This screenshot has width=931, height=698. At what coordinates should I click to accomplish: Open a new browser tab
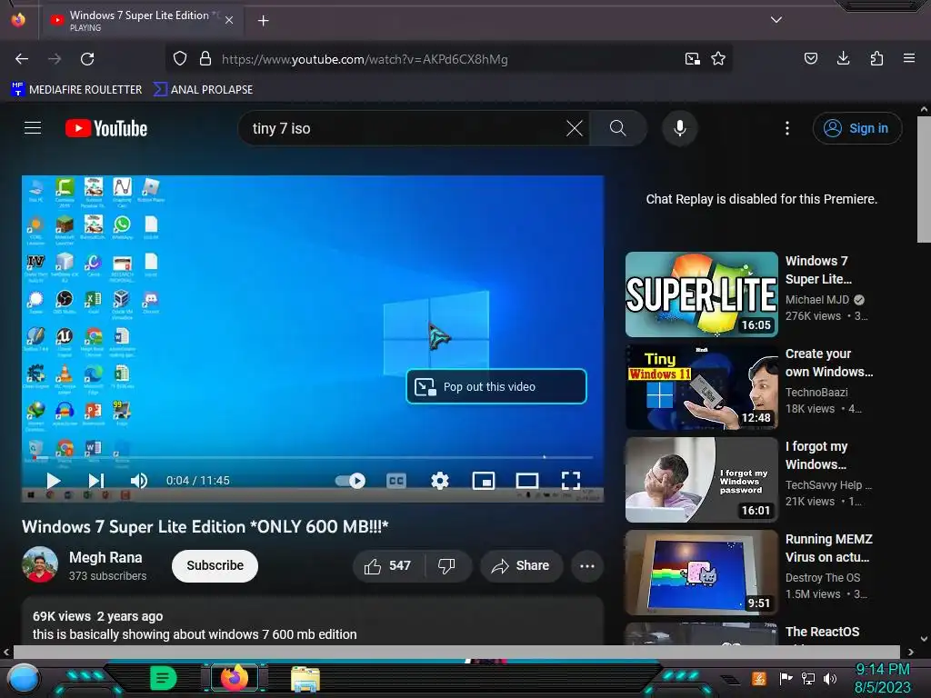(263, 21)
